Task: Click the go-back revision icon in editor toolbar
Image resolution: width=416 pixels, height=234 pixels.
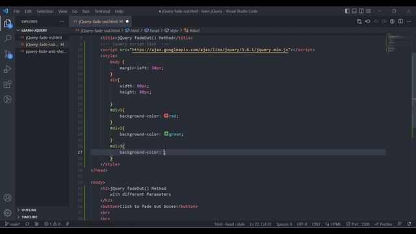Action: point(367,21)
